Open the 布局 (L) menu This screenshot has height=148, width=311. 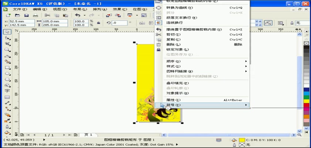pyautogui.click(x=80, y=9)
